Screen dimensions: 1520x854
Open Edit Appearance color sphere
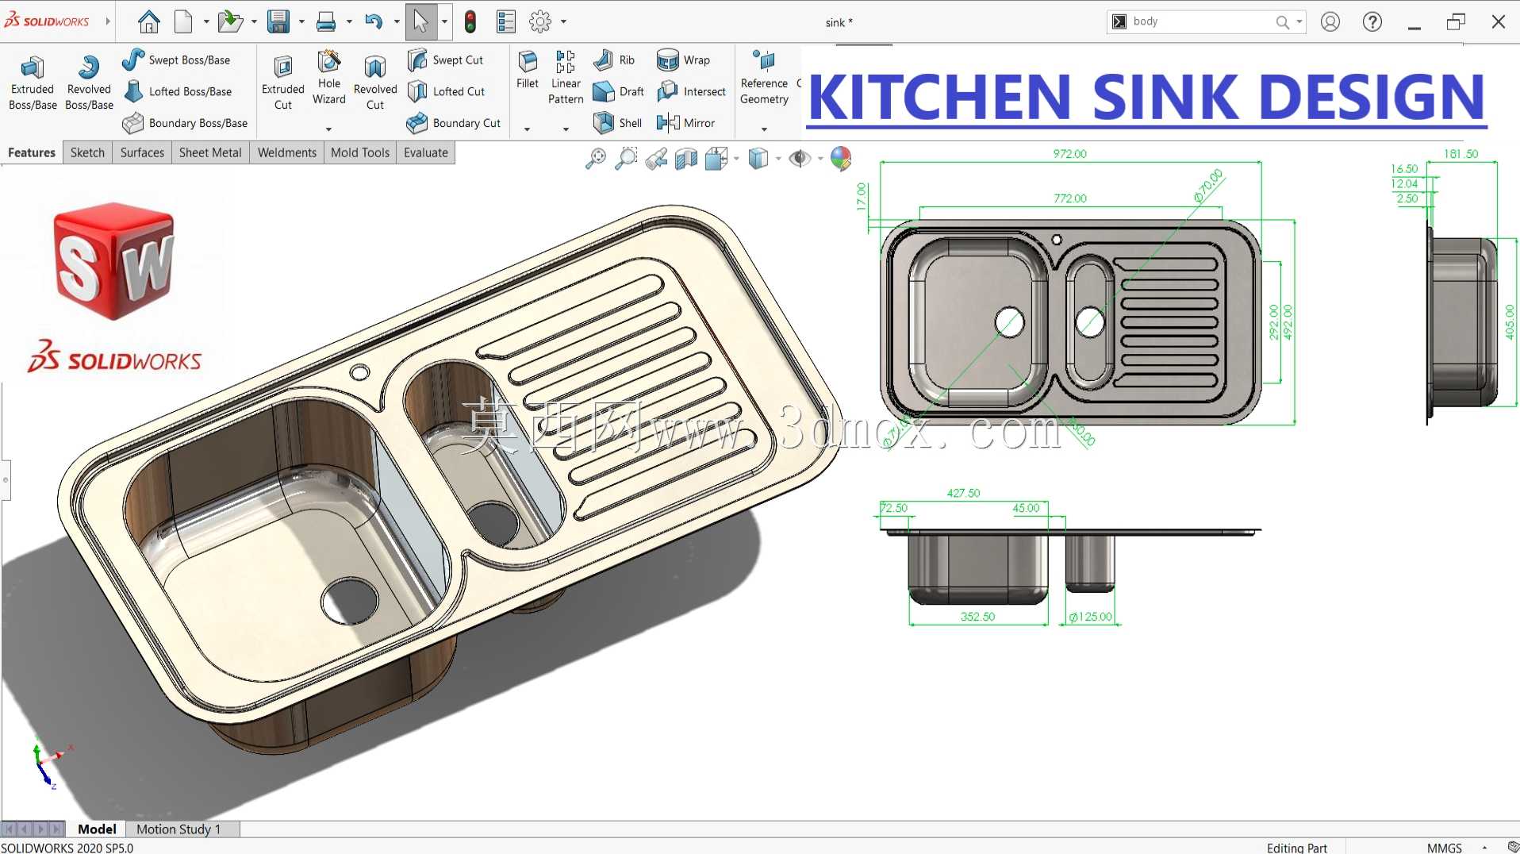click(841, 159)
